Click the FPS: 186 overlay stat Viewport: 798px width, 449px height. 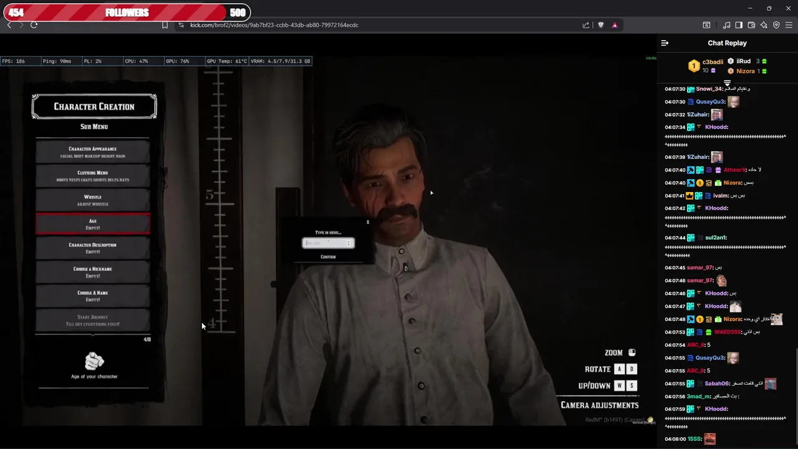14,61
